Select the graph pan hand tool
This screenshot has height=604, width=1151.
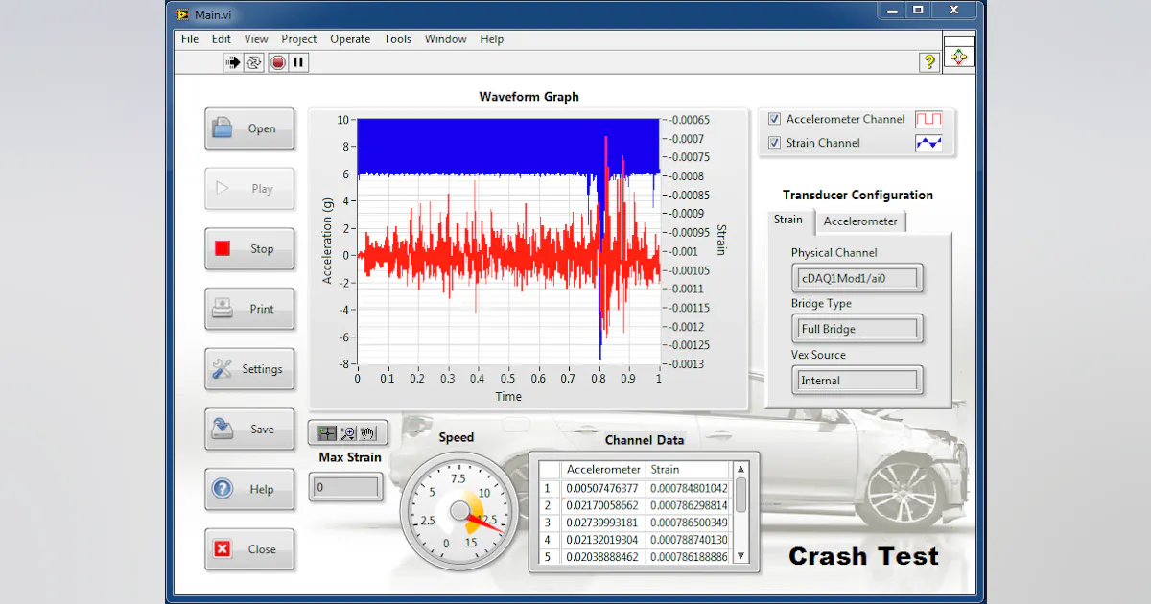369,433
